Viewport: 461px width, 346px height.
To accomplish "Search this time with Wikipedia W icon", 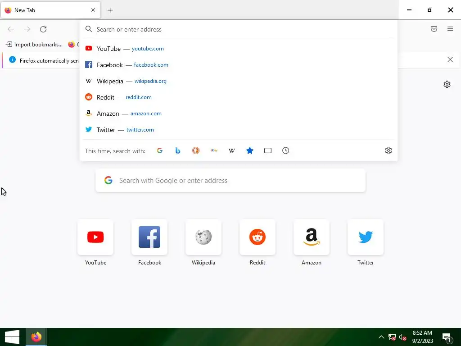I will coord(232,150).
